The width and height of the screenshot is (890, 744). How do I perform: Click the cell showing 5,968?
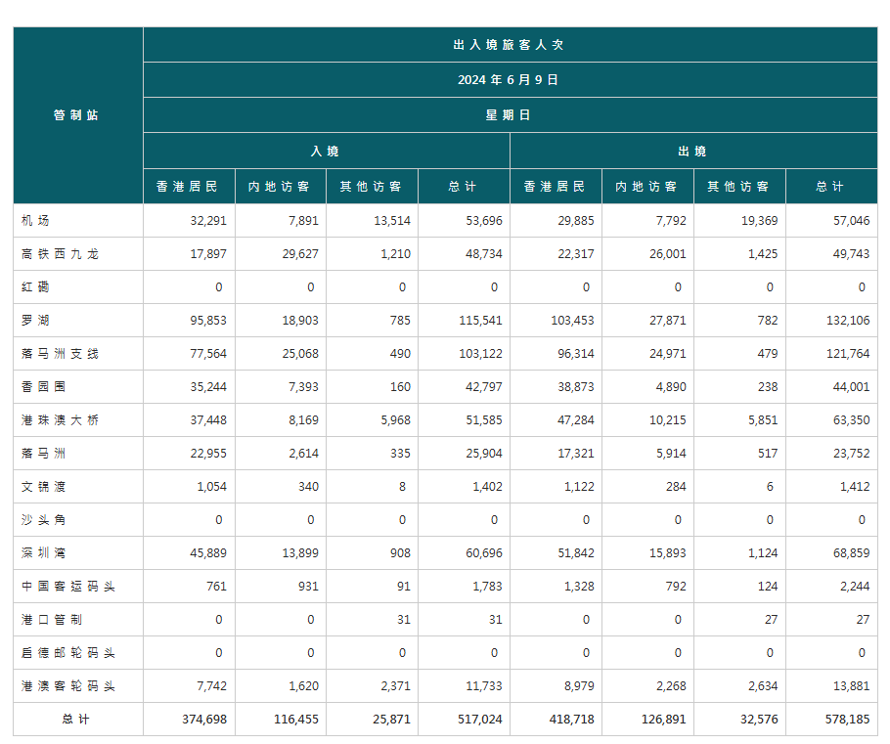pos(373,420)
